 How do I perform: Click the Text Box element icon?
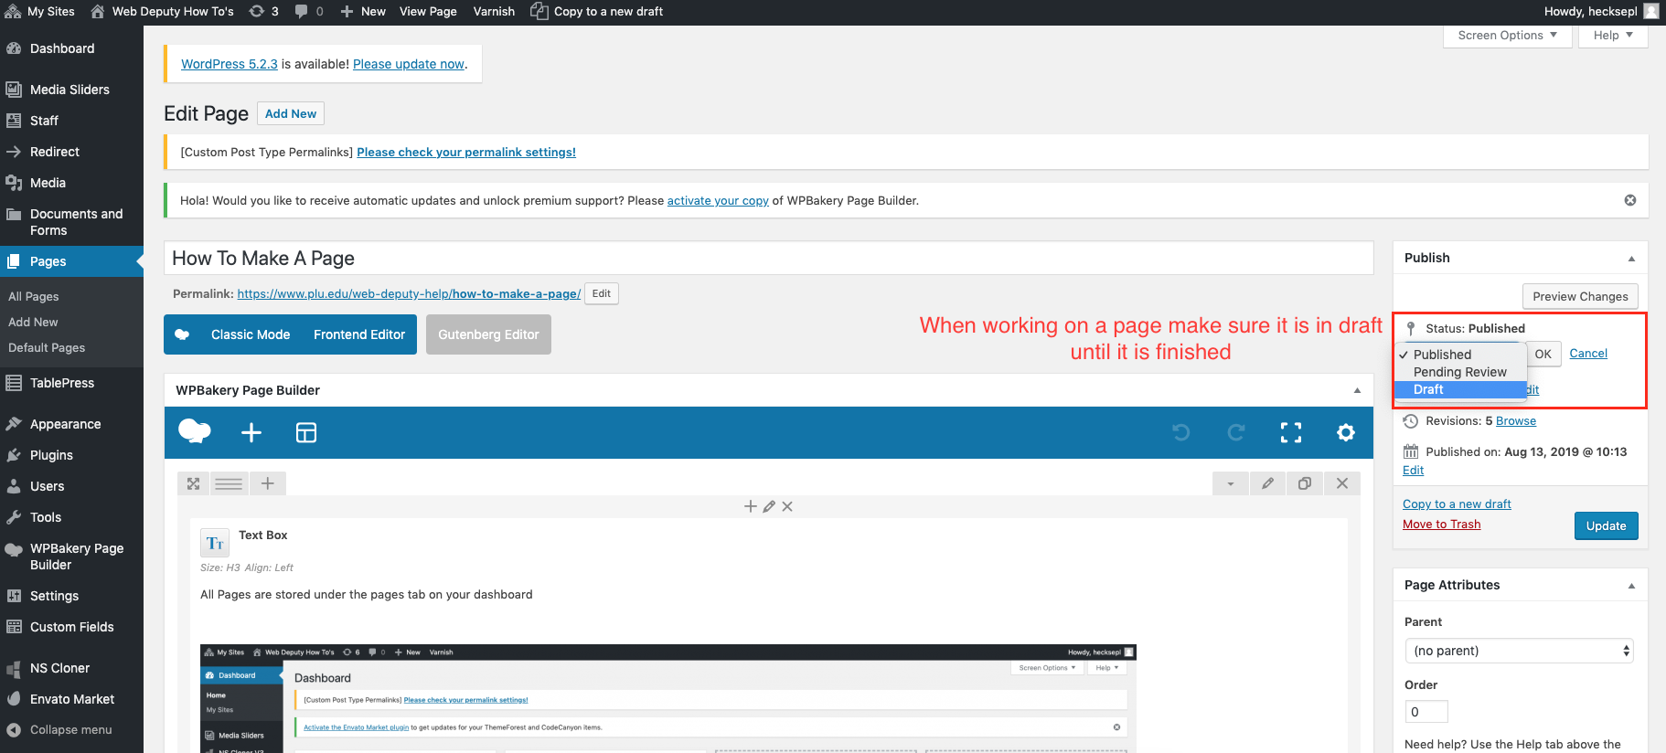215,543
